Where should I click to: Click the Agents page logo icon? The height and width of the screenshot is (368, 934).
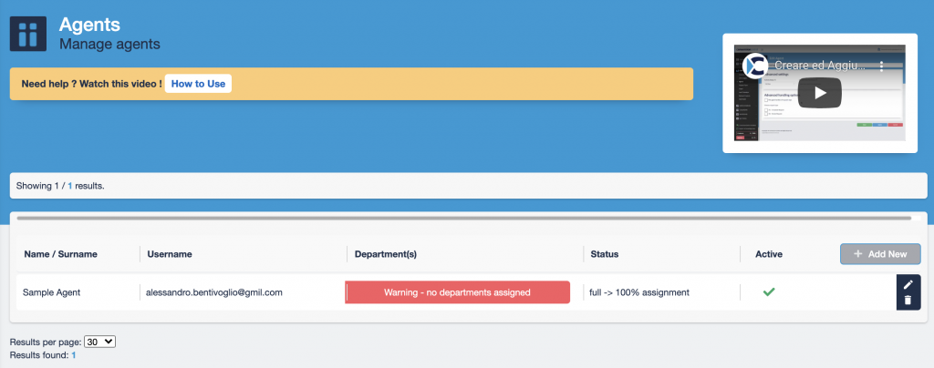pyautogui.click(x=28, y=34)
